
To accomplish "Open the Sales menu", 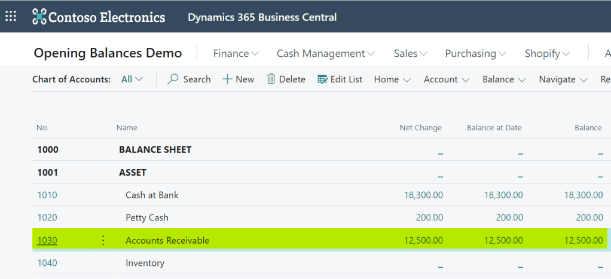I will [x=410, y=53].
